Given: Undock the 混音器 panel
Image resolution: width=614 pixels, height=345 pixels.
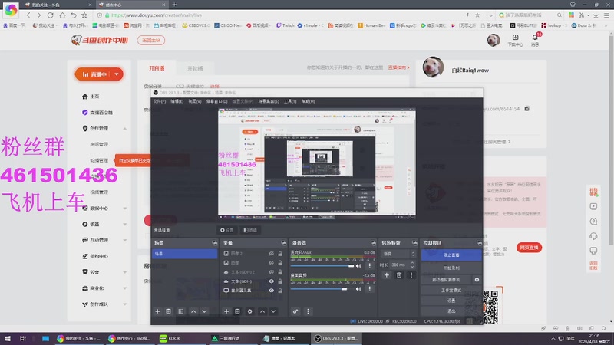Looking at the screenshot, I should click(x=373, y=243).
